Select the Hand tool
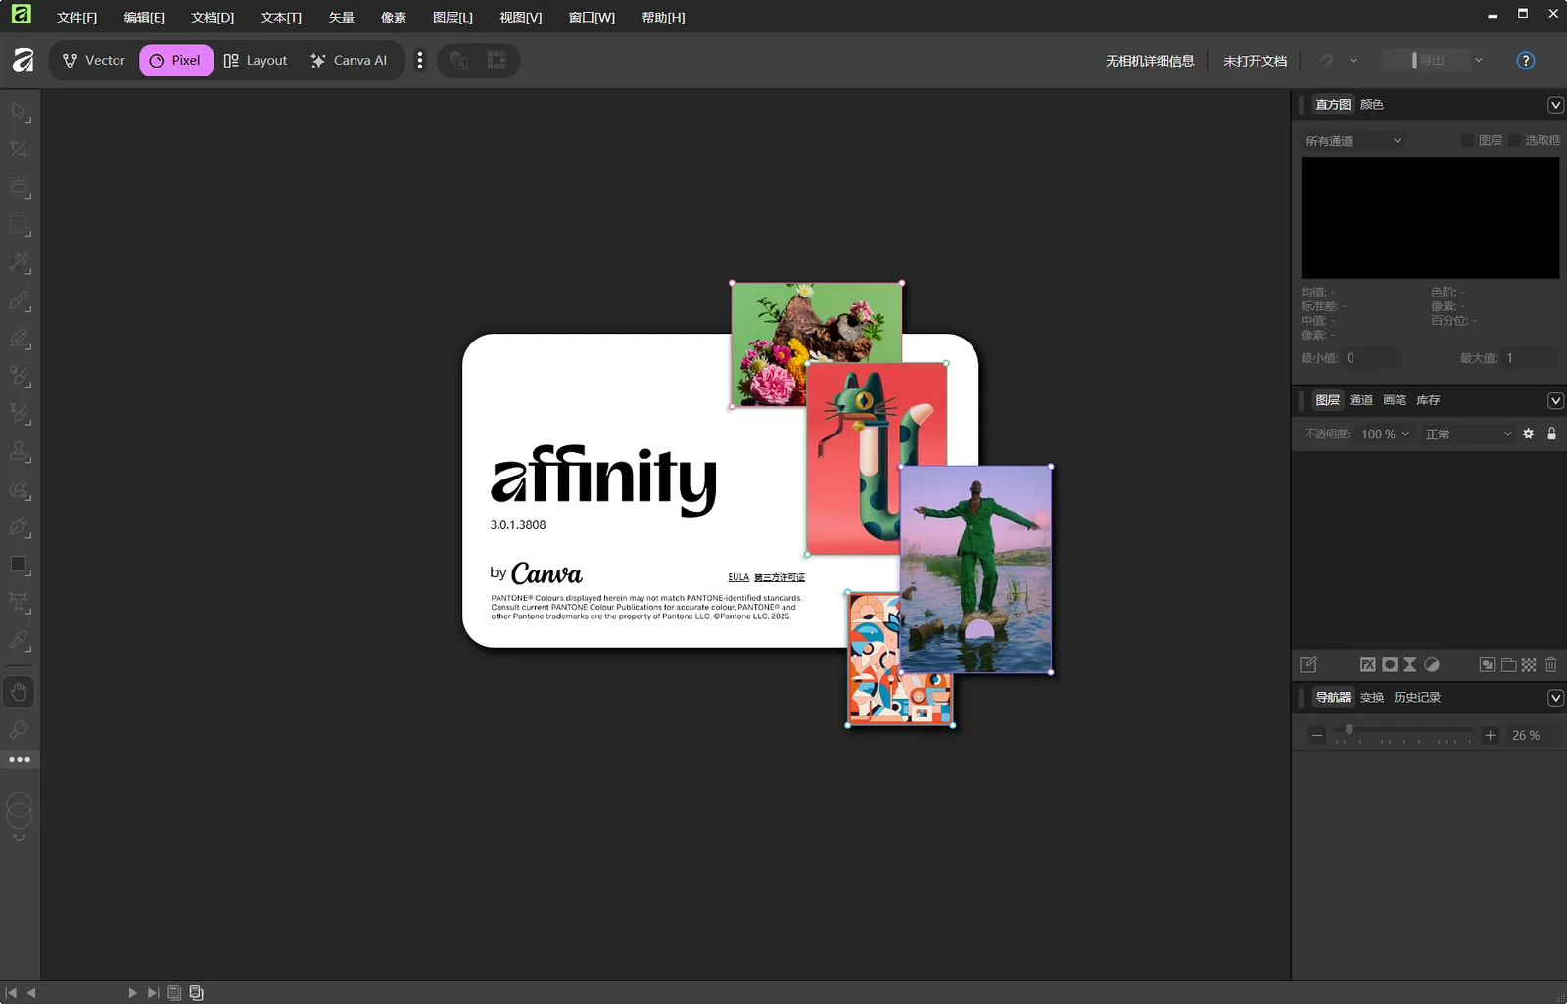 (x=19, y=692)
